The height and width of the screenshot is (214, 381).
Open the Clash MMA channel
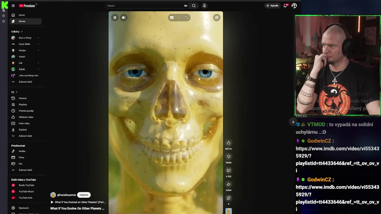click(25, 44)
